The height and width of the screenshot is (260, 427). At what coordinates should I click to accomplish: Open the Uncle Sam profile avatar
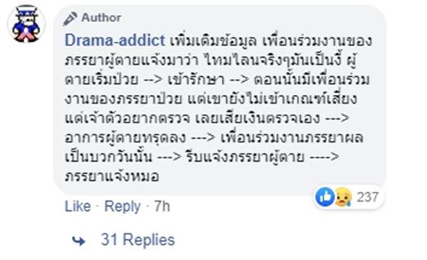26,24
